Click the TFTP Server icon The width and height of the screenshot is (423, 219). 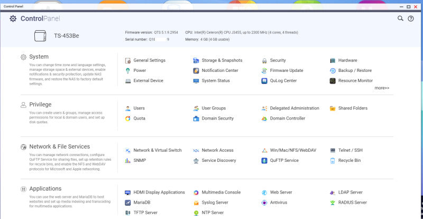[128, 213]
